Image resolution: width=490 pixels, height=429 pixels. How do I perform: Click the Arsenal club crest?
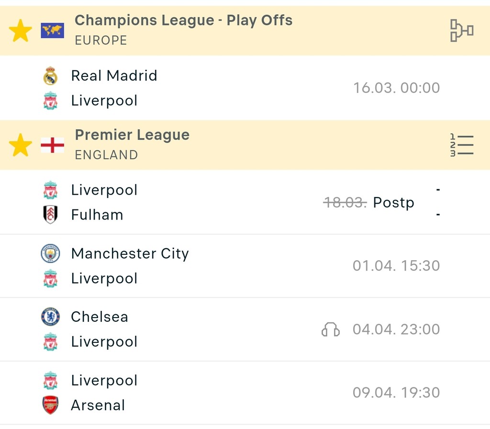(x=50, y=405)
